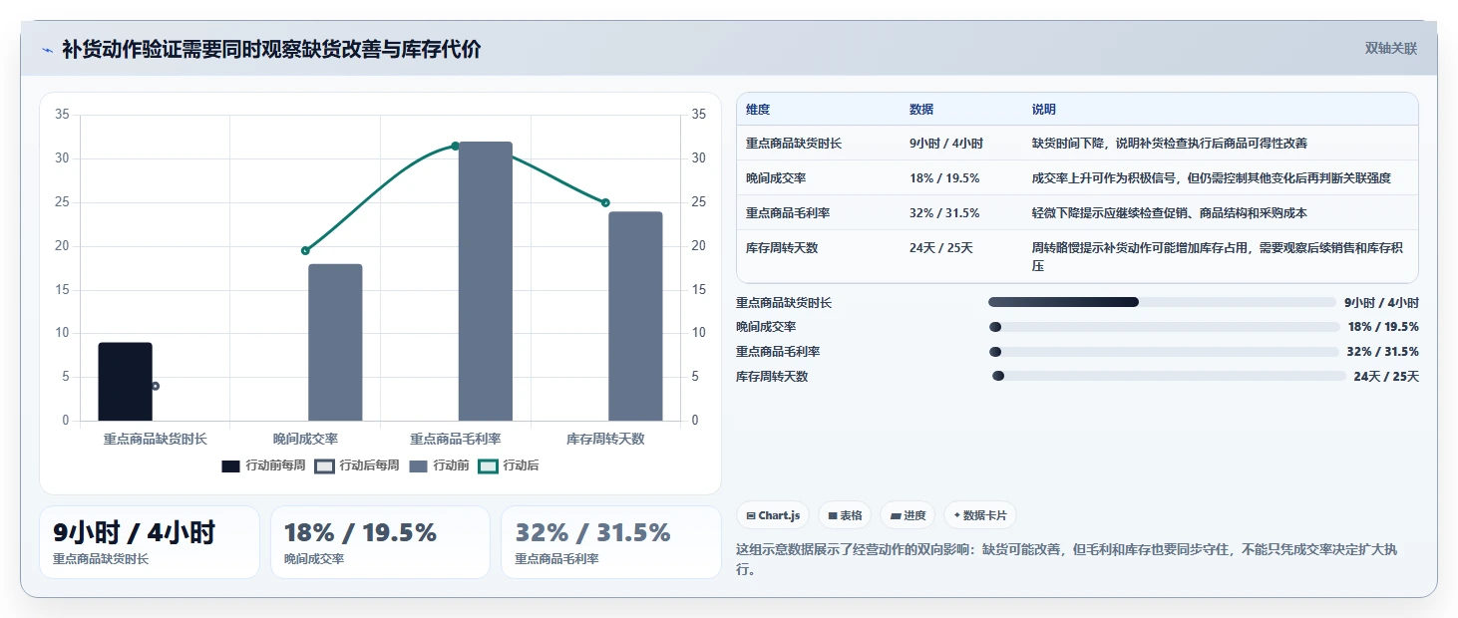This screenshot has height=618, width=1458.
Task: Click the line point above 库存周转天数 bar
Action: [x=605, y=202]
